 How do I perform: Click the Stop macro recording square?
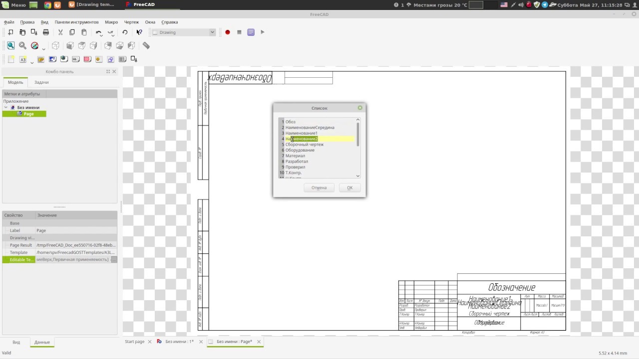(x=239, y=32)
